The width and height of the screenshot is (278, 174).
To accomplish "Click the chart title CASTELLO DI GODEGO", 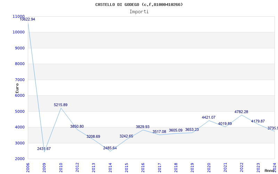I will pyautogui.click(x=139, y=5).
